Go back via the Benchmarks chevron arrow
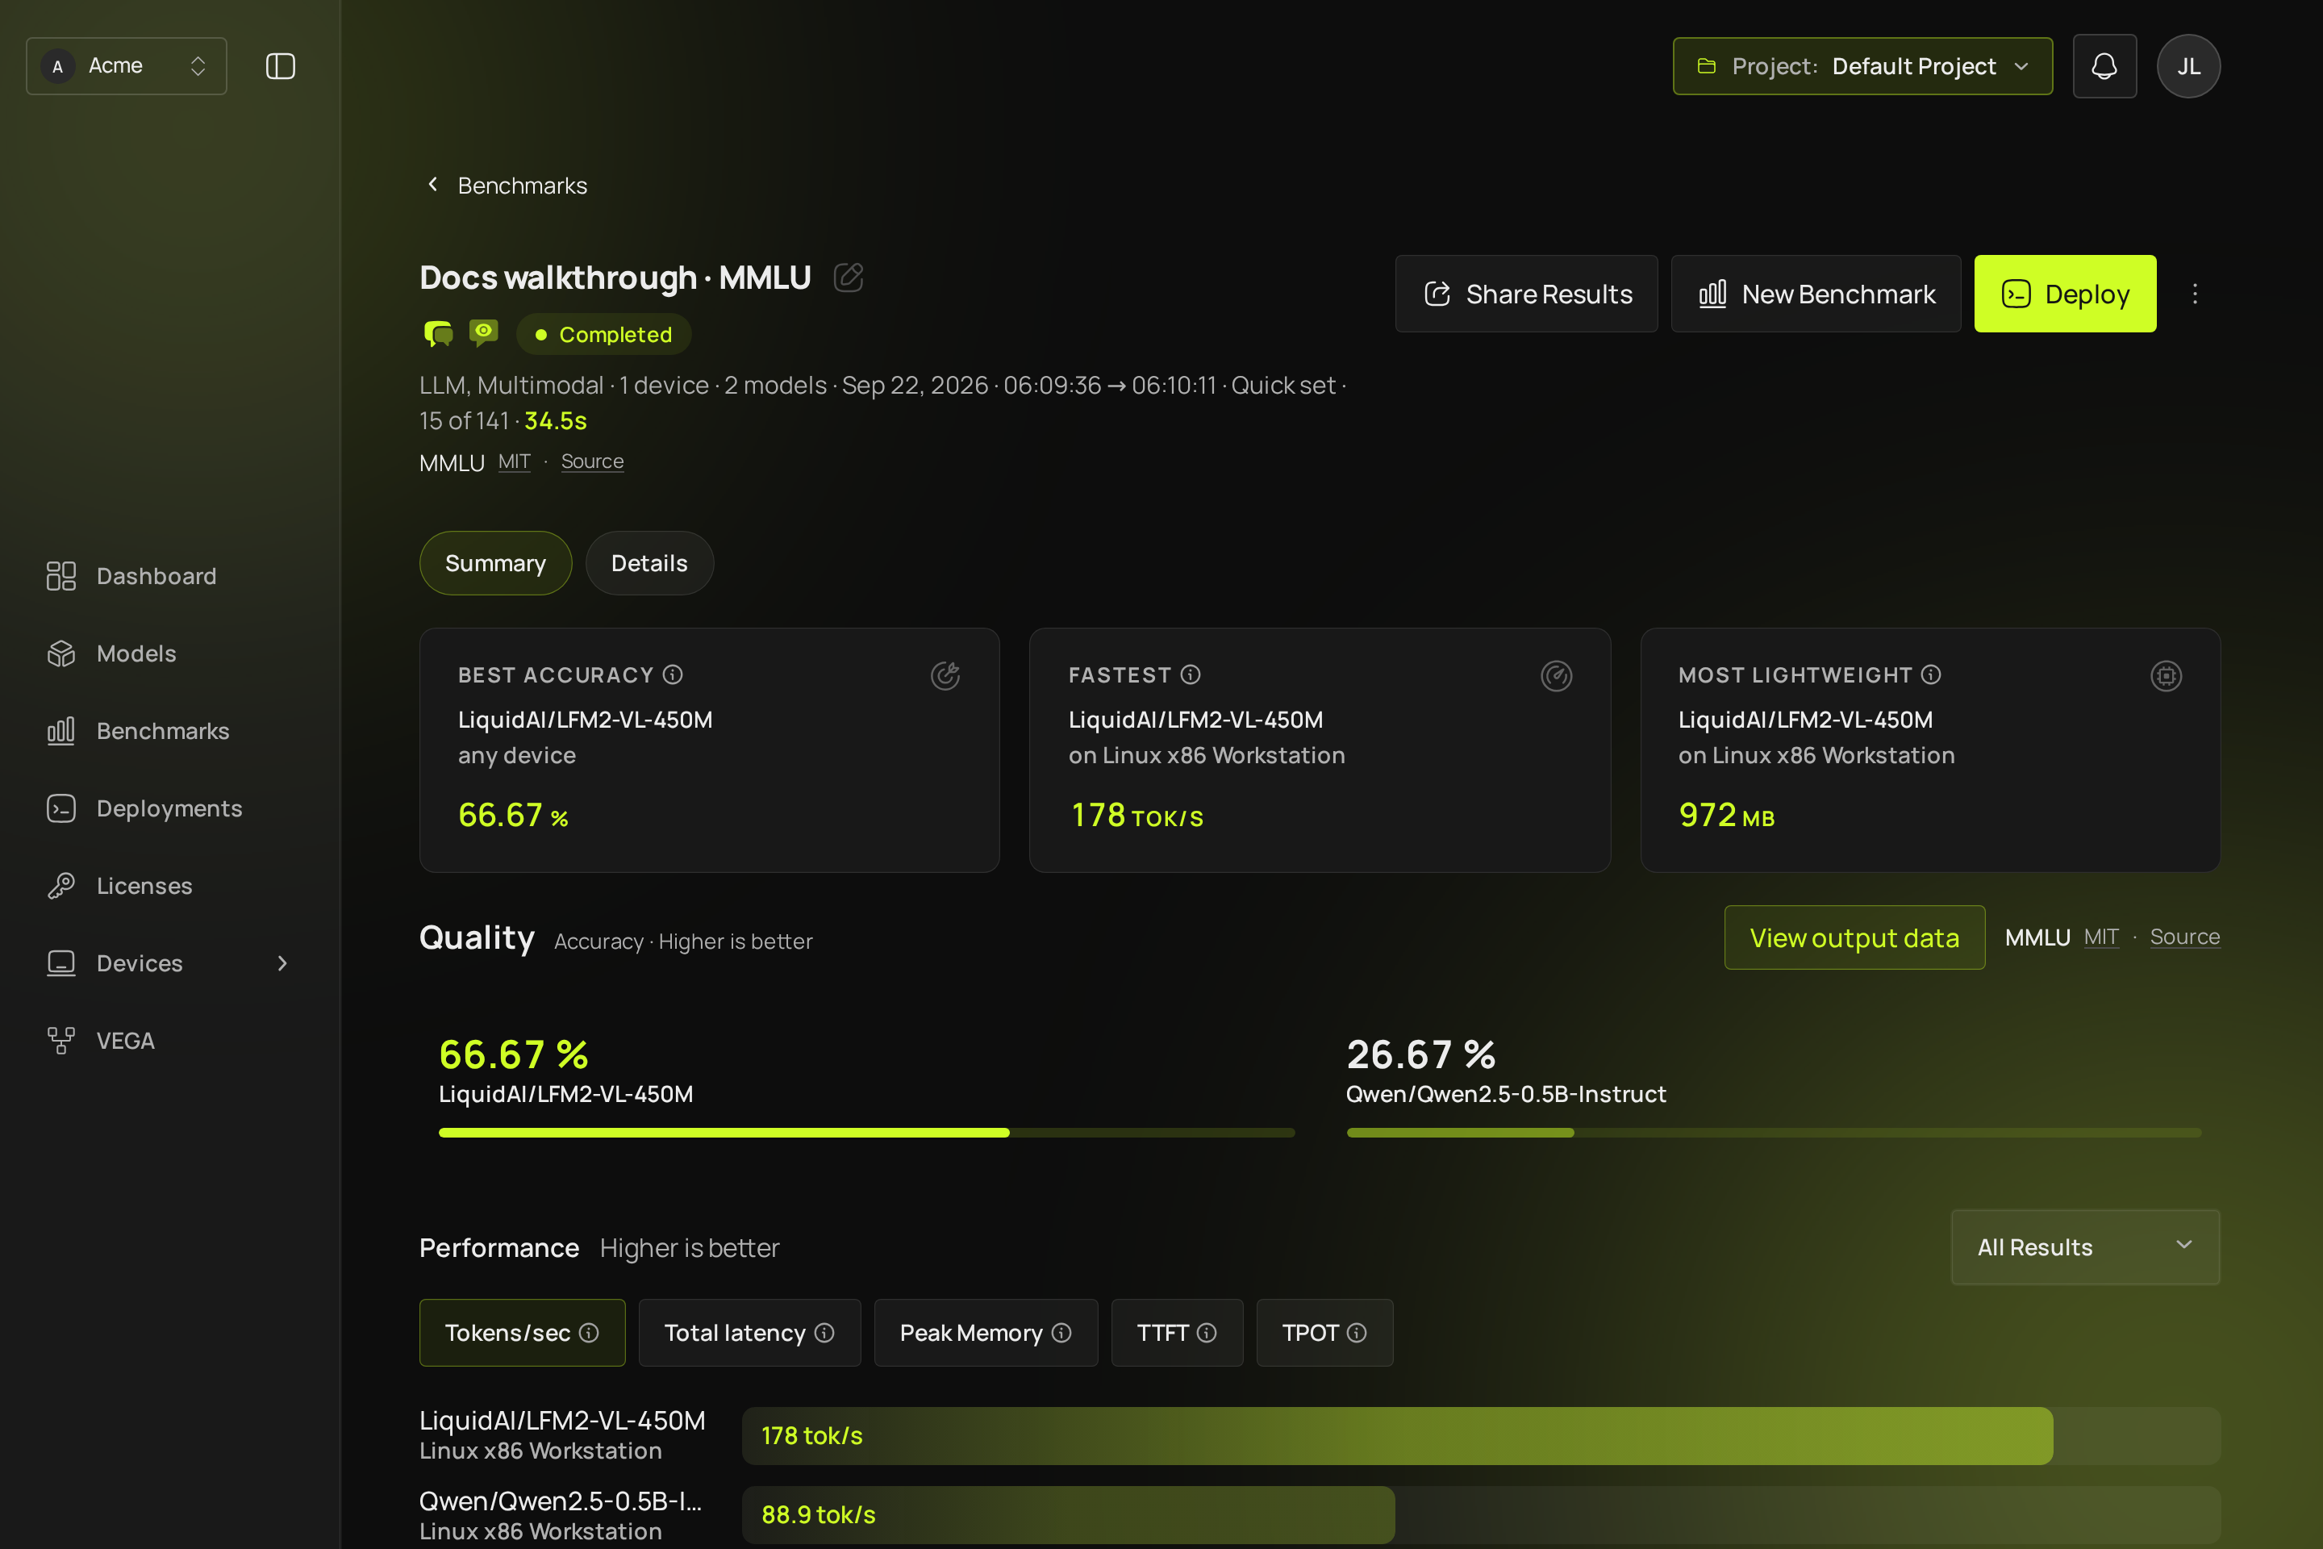Image resolution: width=2323 pixels, height=1549 pixels. 432,185
